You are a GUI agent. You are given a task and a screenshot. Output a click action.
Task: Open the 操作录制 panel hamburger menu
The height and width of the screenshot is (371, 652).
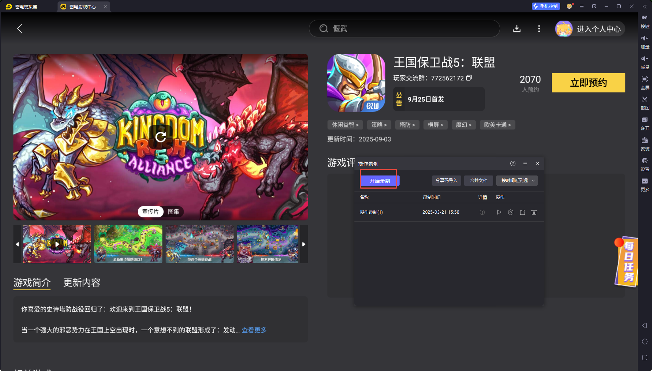click(x=525, y=164)
